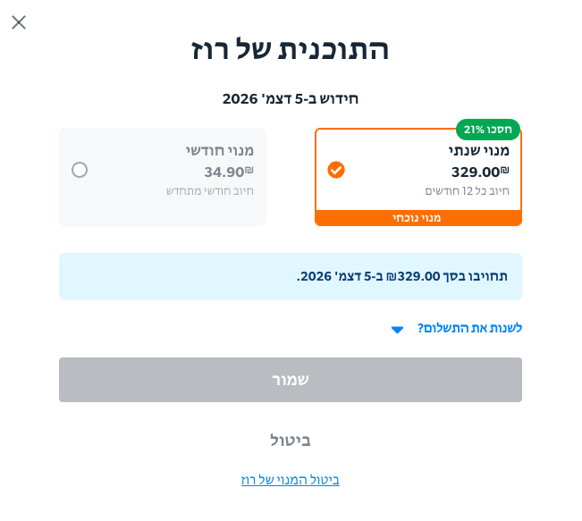Select the monthly plan radio button
Viewport: 582px width, 521px height.
click(x=80, y=170)
